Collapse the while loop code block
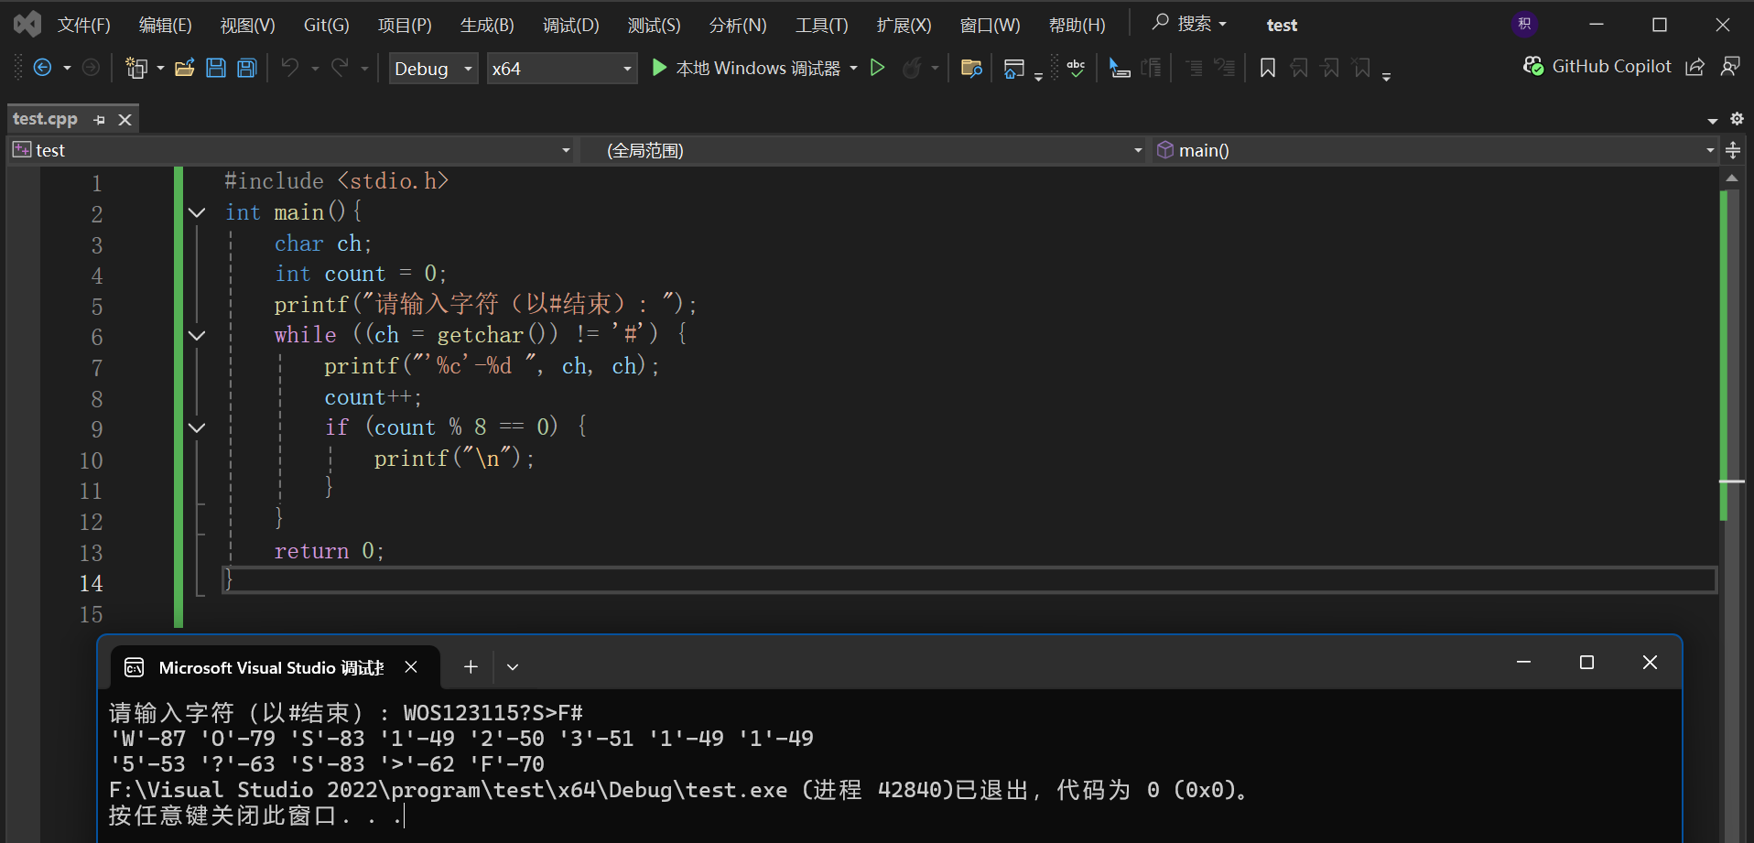Viewport: 1754px width, 843px height. point(197,335)
